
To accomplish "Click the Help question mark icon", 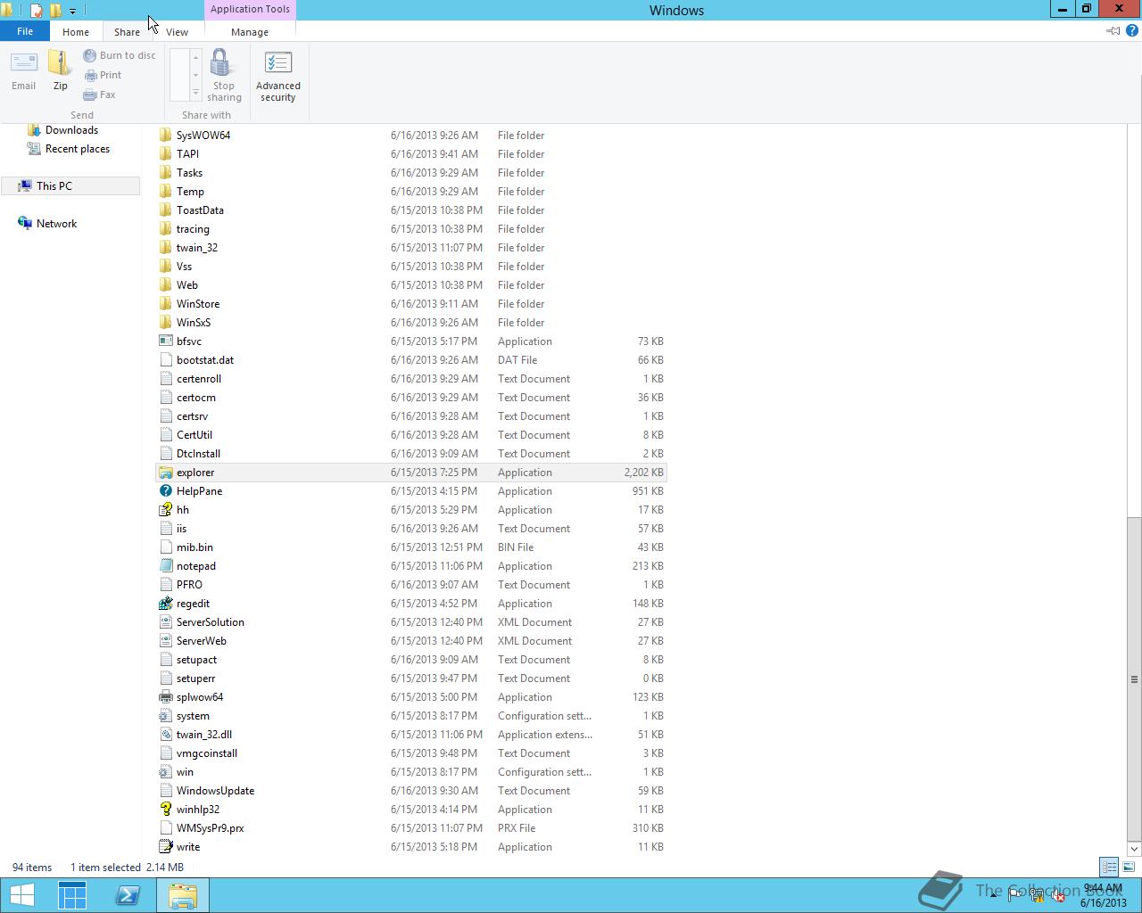I will 1134,31.
